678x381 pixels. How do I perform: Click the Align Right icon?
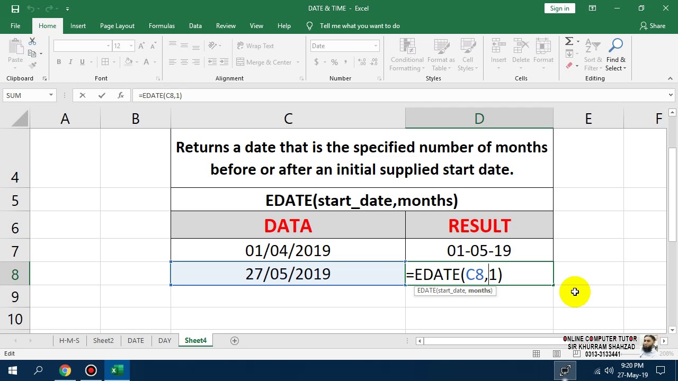click(196, 62)
